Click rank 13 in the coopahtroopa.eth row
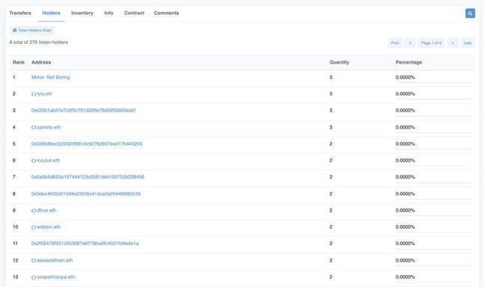484x287 pixels. point(16,277)
